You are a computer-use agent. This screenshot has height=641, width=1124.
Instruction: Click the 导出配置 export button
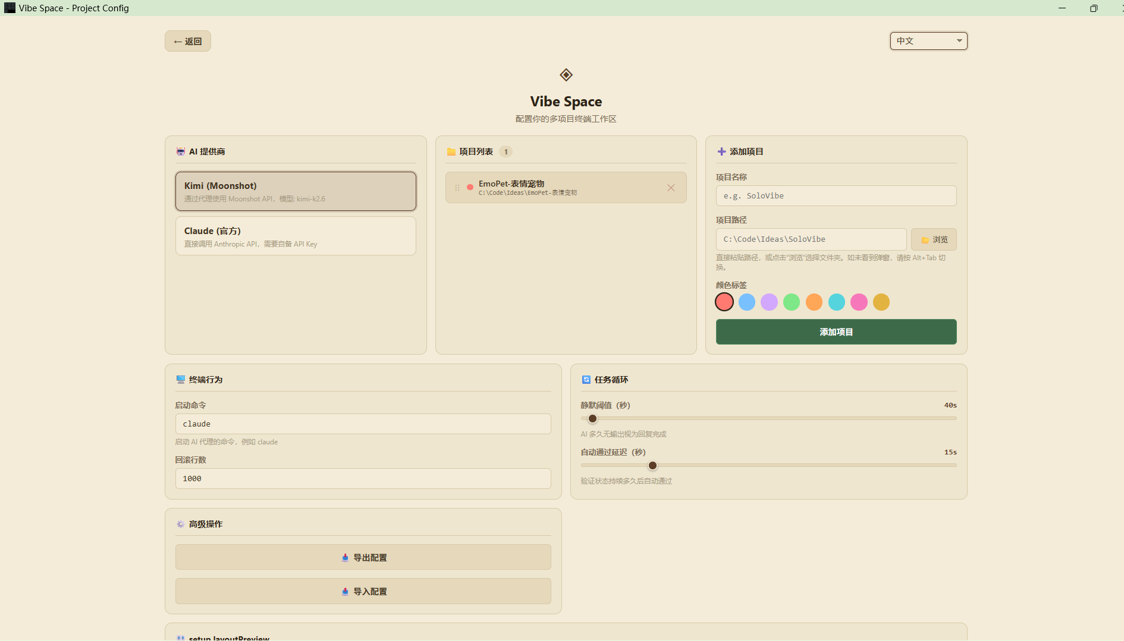click(x=363, y=557)
